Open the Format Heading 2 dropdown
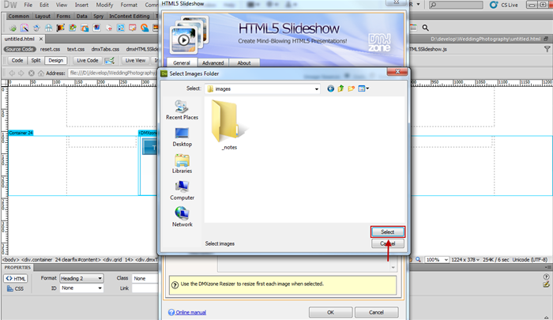Viewport: 553px width, 320px height. [x=81, y=278]
